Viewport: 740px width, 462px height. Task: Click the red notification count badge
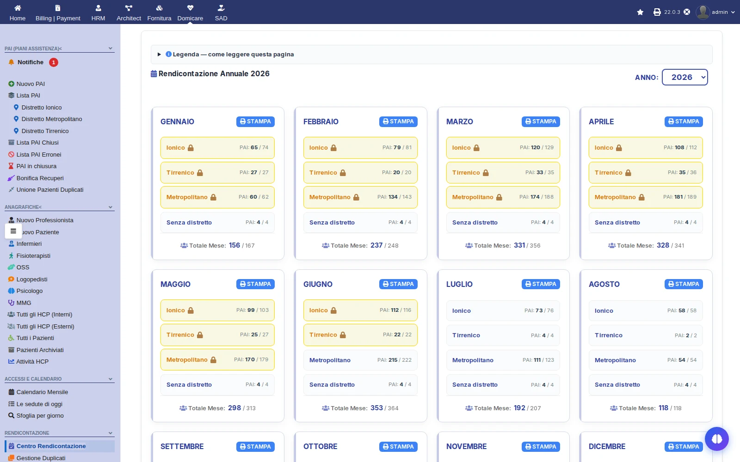[54, 62]
